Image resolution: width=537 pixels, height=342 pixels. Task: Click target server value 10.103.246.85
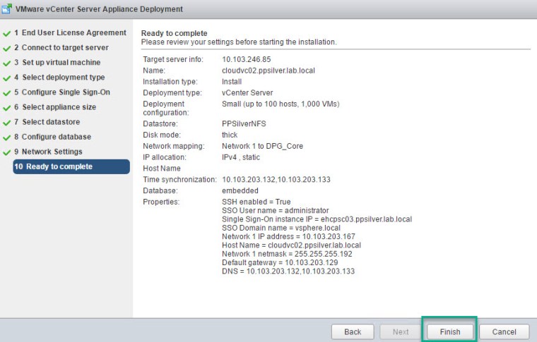click(x=246, y=59)
